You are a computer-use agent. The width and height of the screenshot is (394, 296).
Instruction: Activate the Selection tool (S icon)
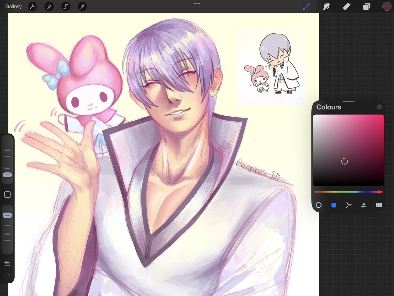coord(66,6)
